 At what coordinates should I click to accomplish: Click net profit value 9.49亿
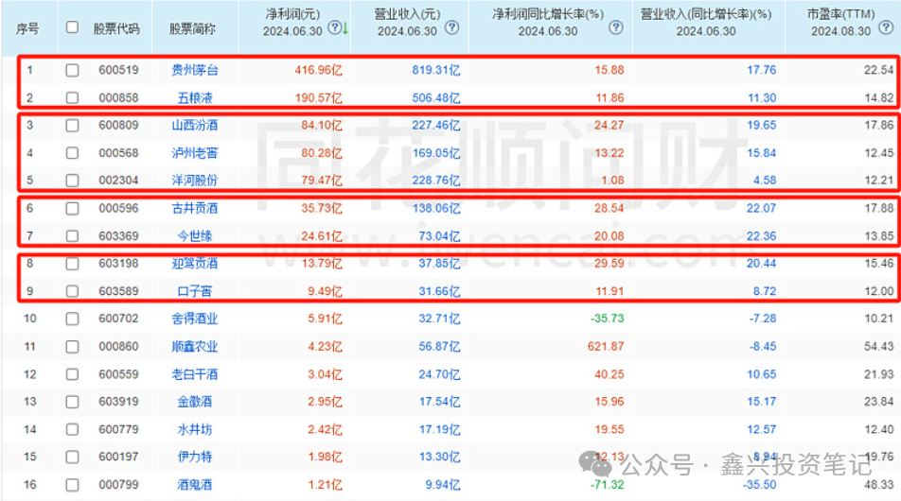326,291
